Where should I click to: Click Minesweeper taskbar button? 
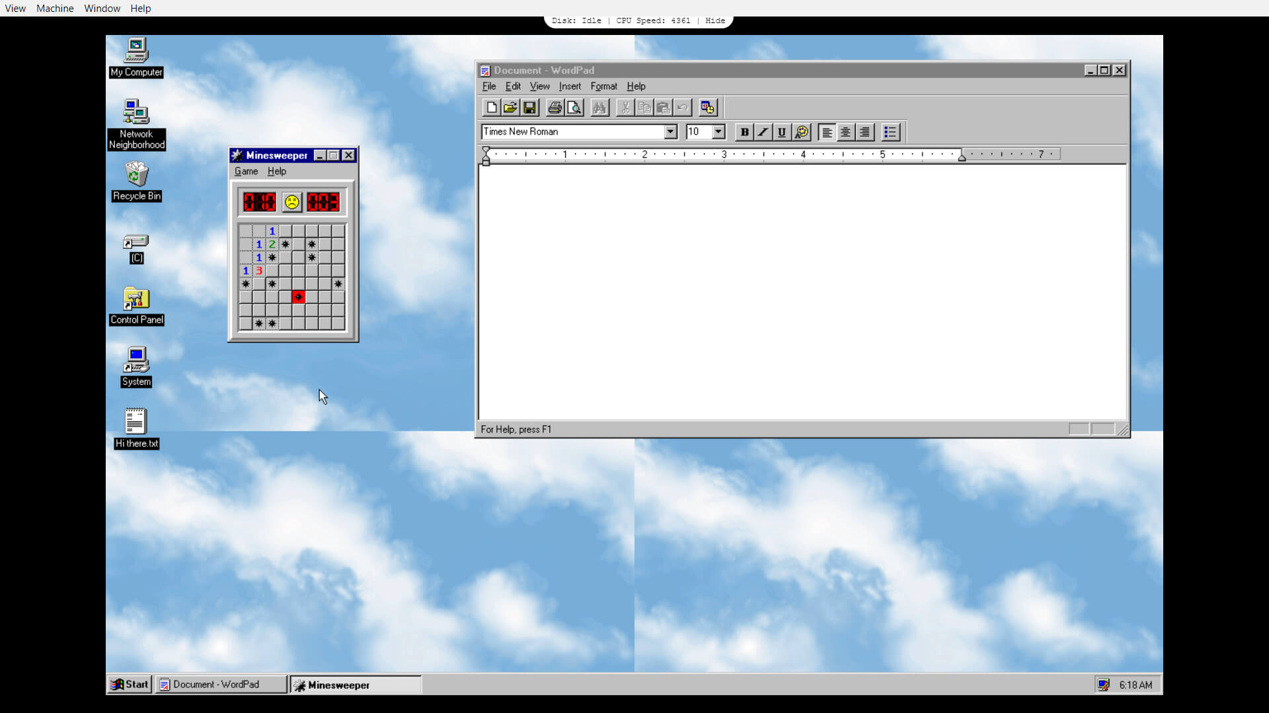(x=356, y=685)
